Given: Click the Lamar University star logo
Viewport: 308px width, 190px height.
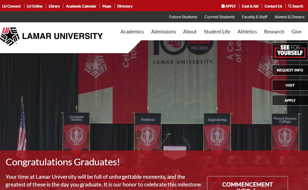Looking at the screenshot, I should point(10,36).
